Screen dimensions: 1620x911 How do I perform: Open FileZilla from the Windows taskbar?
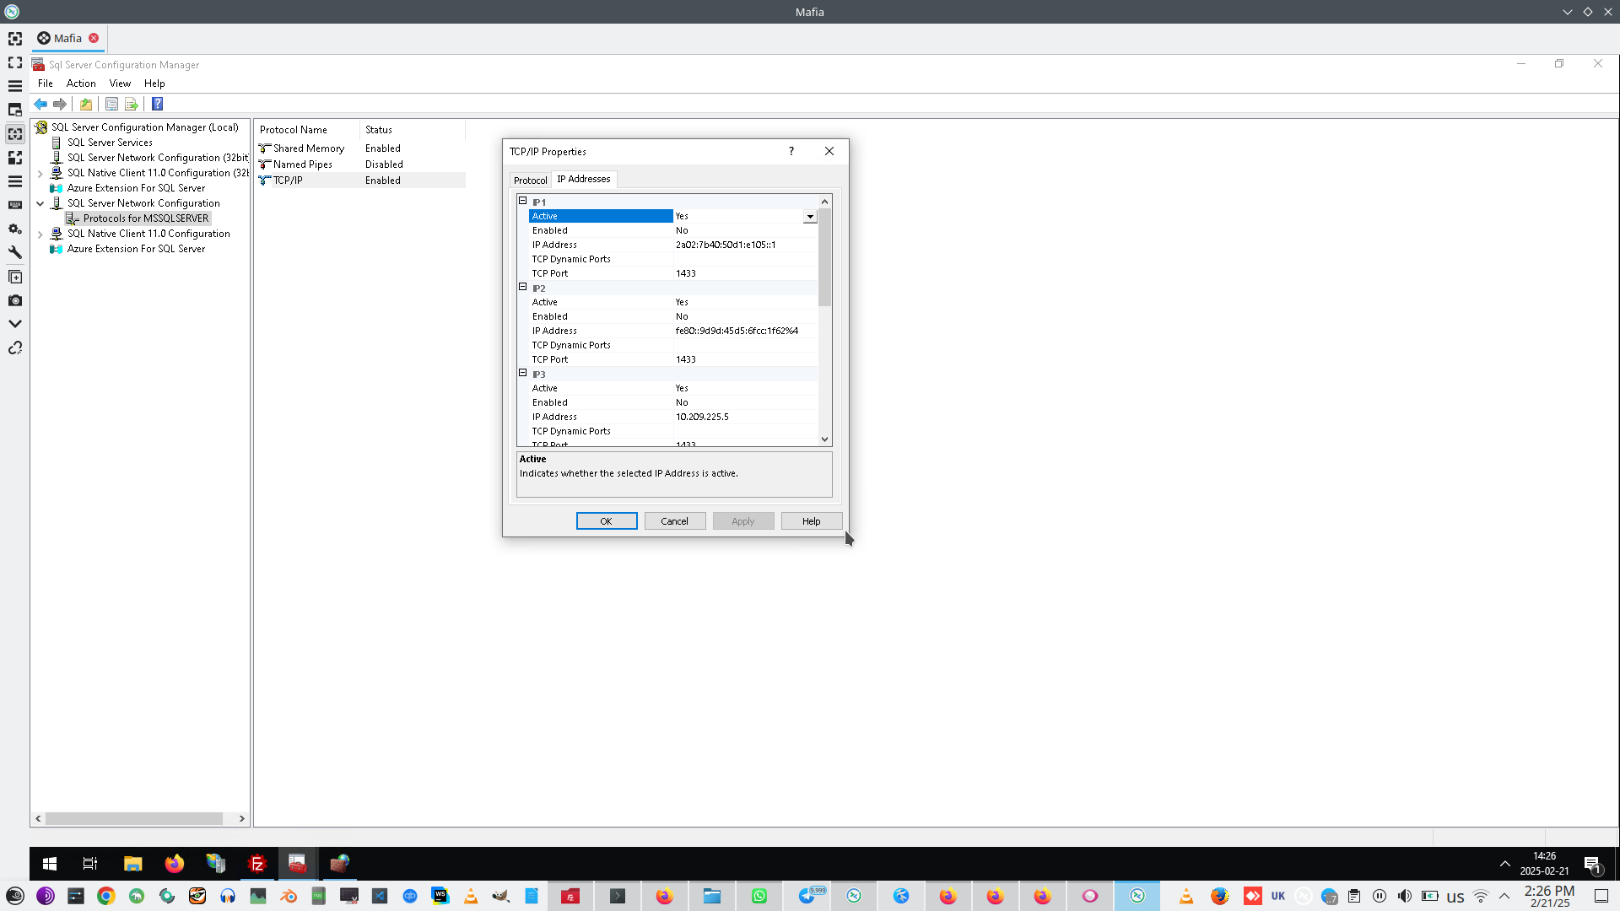257,863
